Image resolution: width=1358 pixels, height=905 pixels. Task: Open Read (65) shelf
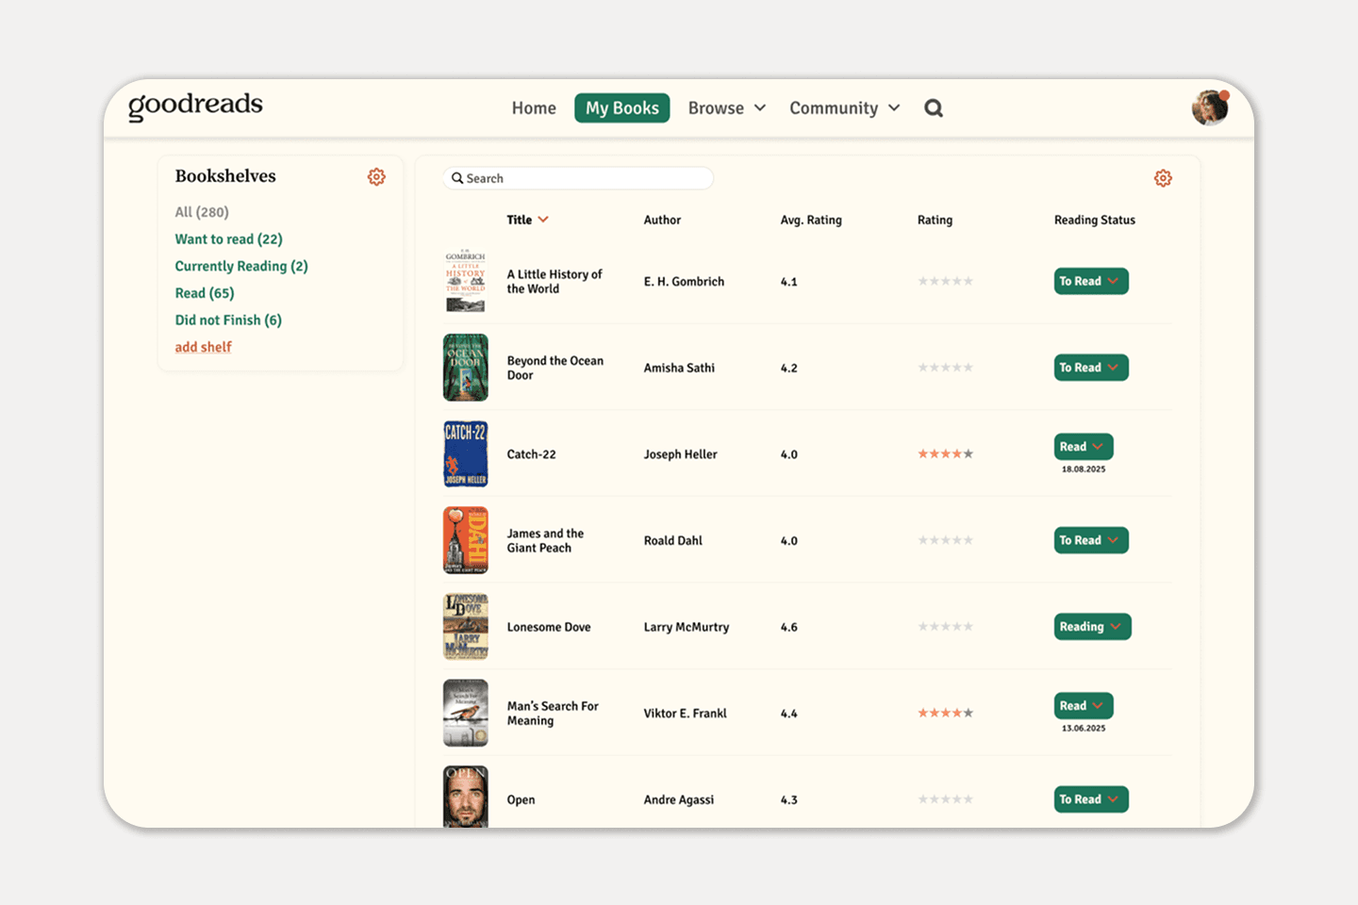tap(205, 293)
